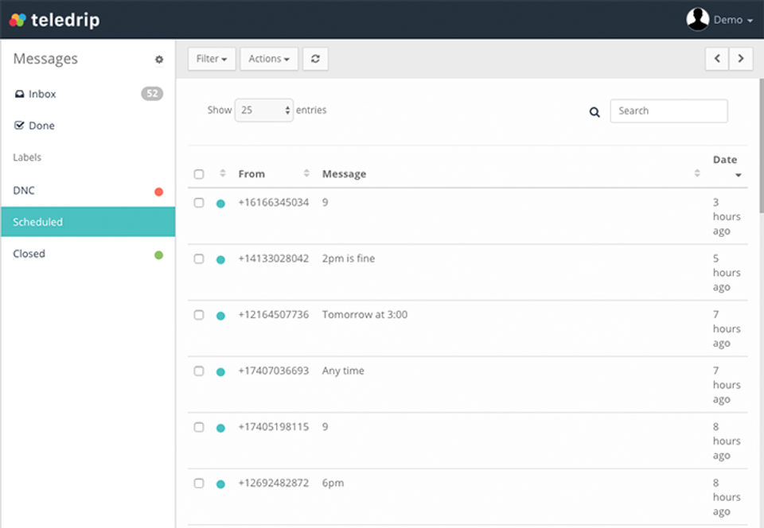764x528 pixels.
Task: Toggle the select-all checkbox in header
Action: point(199,173)
